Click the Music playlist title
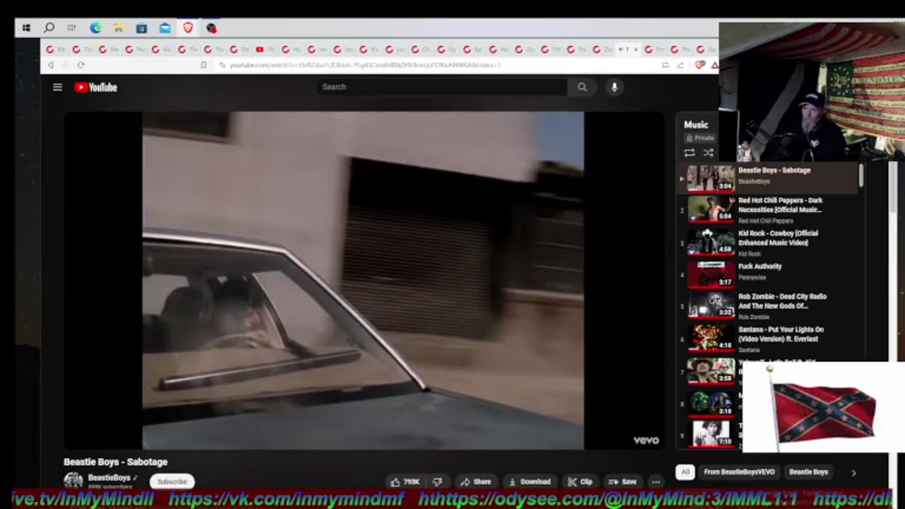The image size is (905, 509). coord(696,124)
